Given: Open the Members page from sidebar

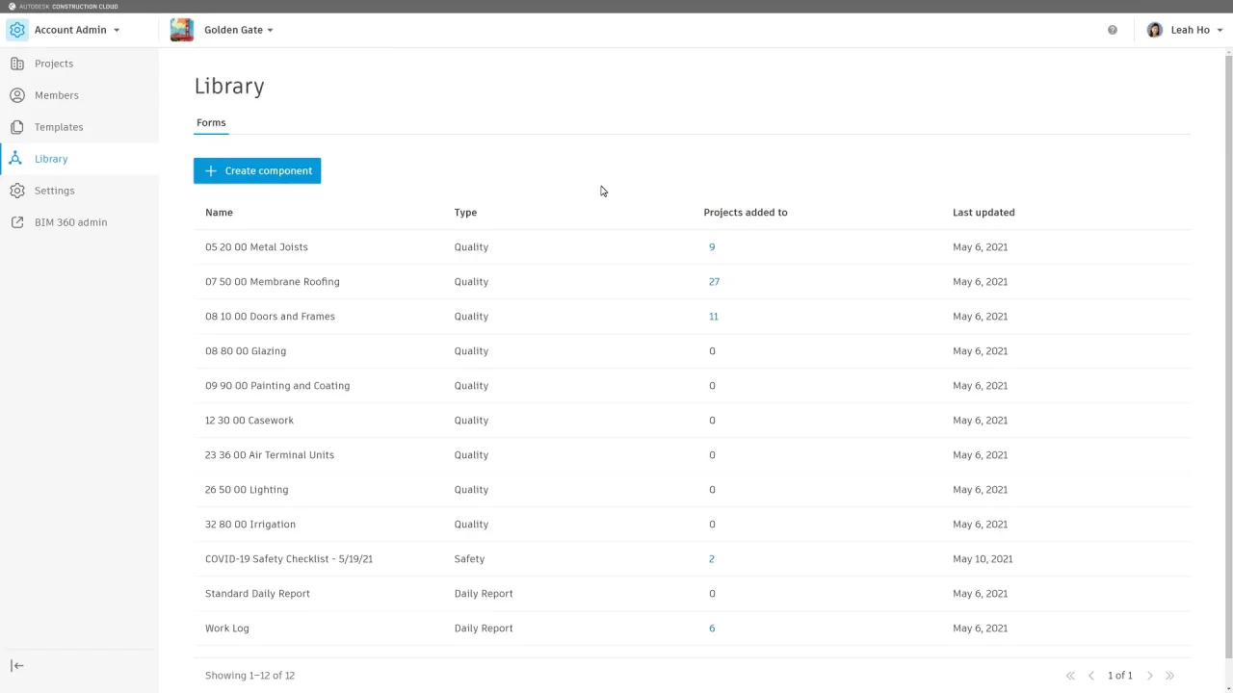Looking at the screenshot, I should [x=57, y=95].
